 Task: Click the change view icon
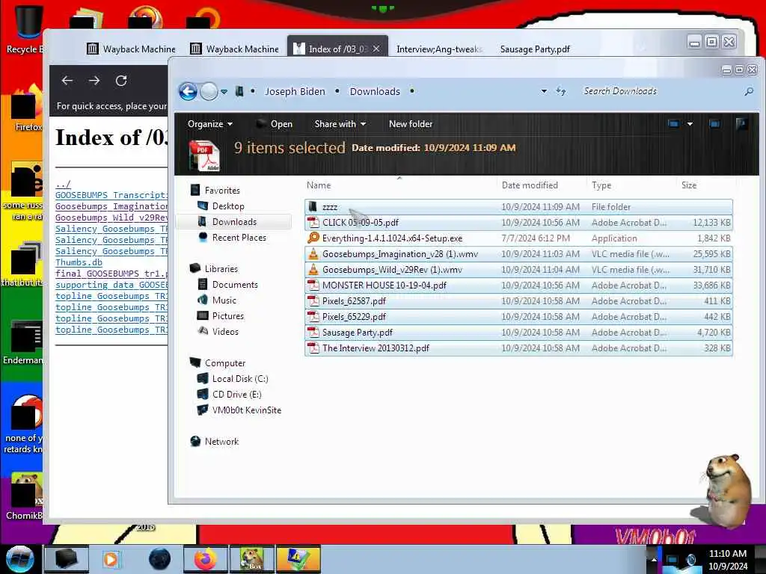tap(674, 124)
